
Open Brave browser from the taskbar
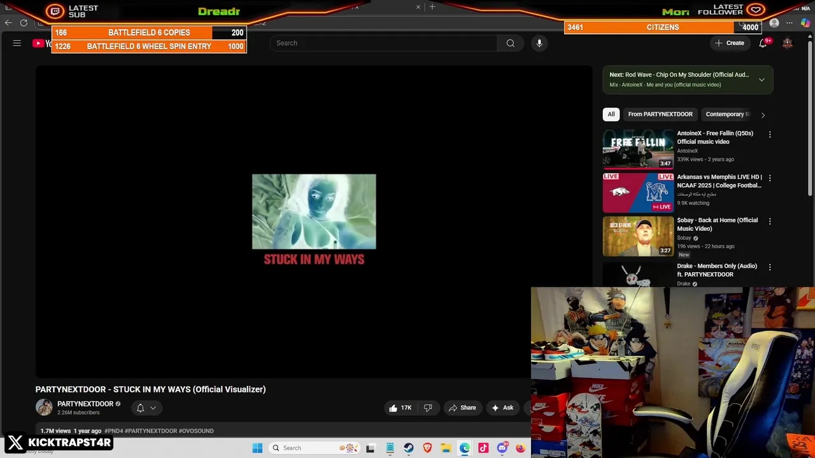pyautogui.click(x=427, y=448)
